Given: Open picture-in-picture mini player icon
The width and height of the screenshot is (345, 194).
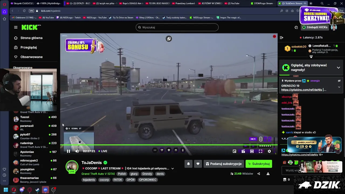Looking at the screenshot, I should tap(234, 151).
